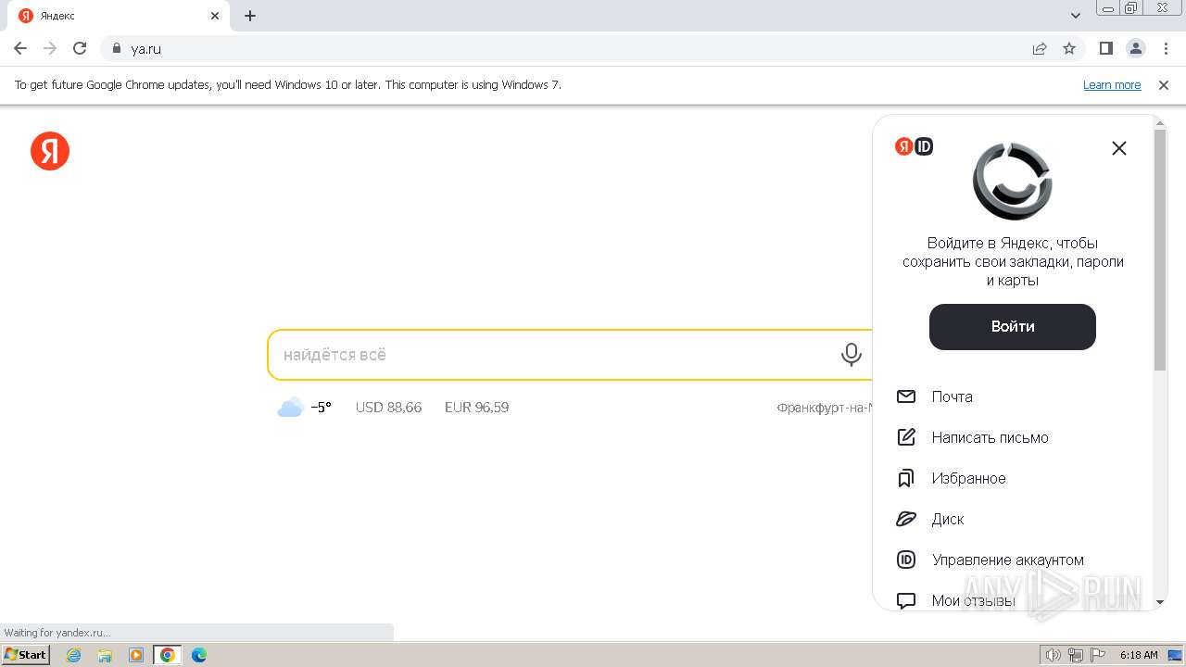Open Microsoft Edge from taskbar
Image resolution: width=1186 pixels, height=667 pixels.
click(199, 655)
